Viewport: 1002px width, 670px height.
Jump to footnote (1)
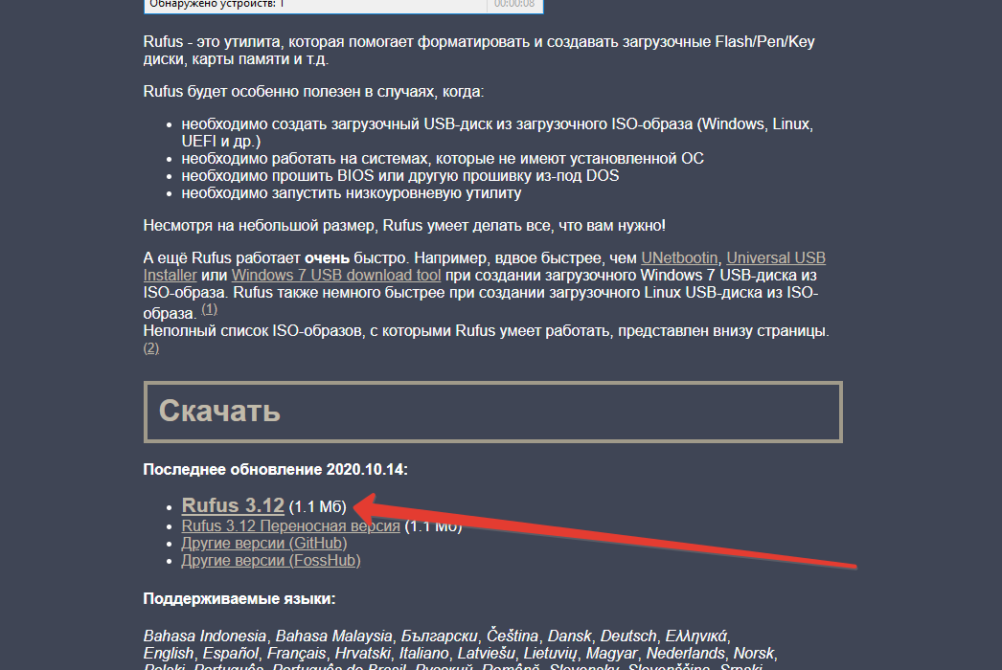tap(209, 310)
